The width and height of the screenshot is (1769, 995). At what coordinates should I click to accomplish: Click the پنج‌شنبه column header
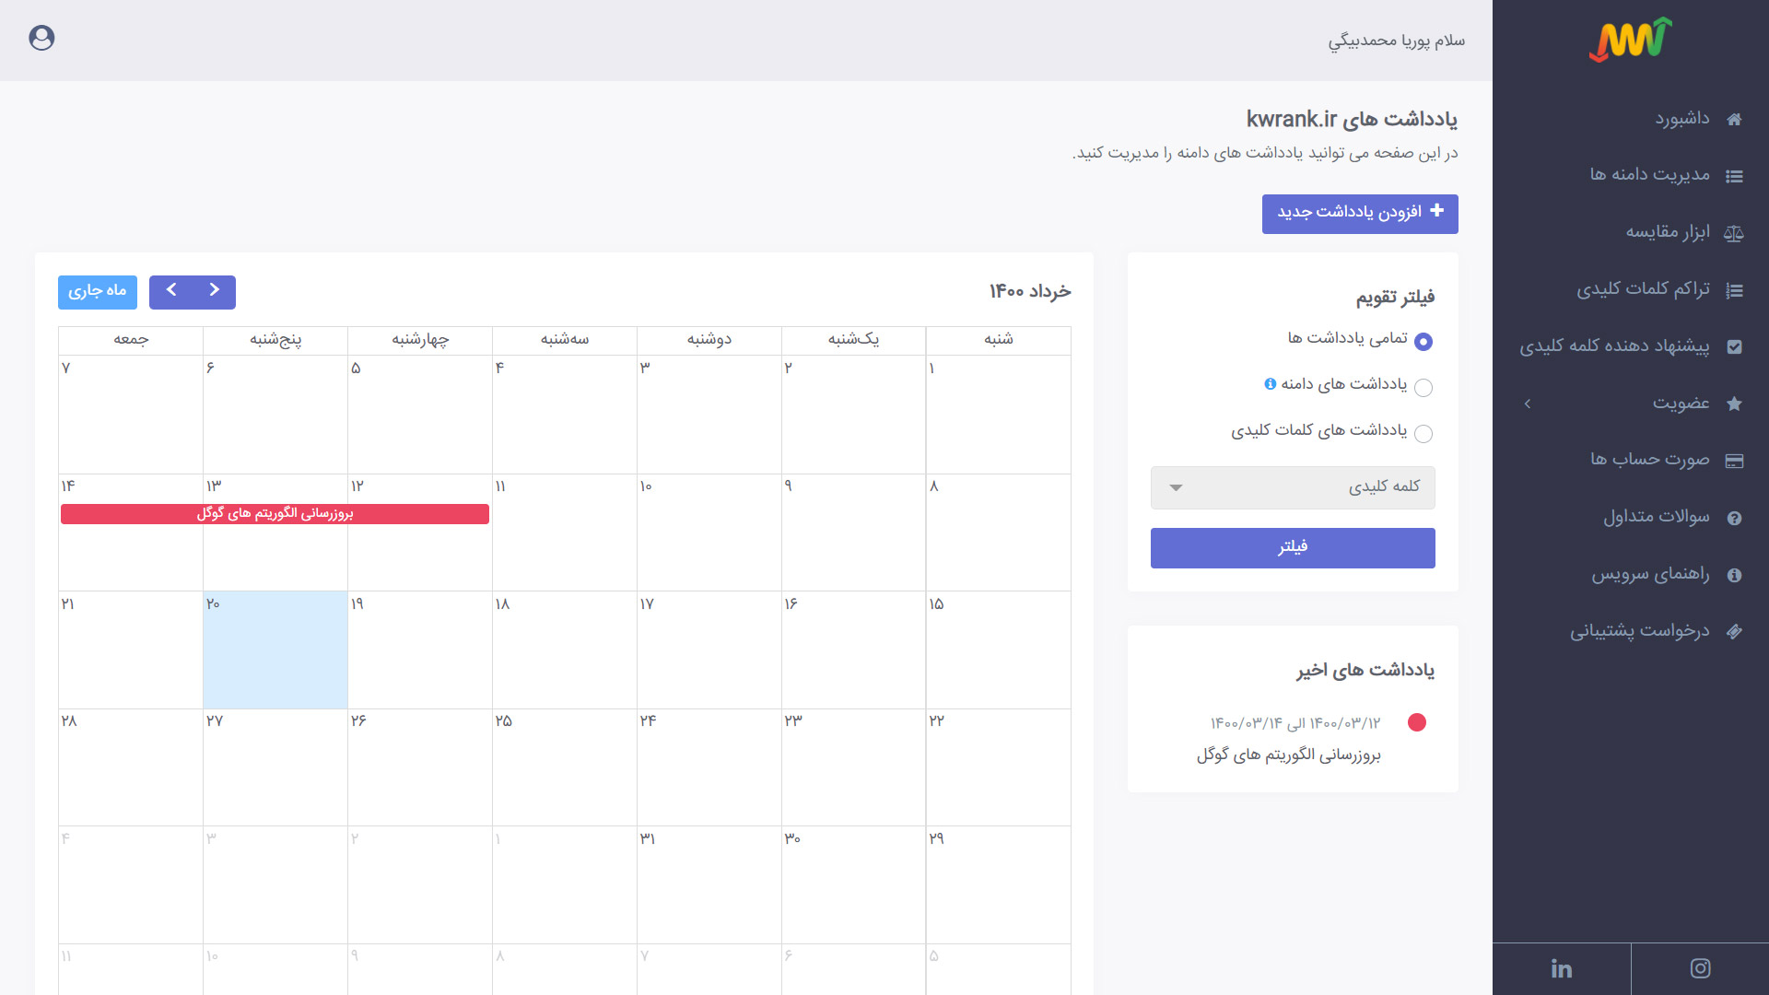click(275, 340)
